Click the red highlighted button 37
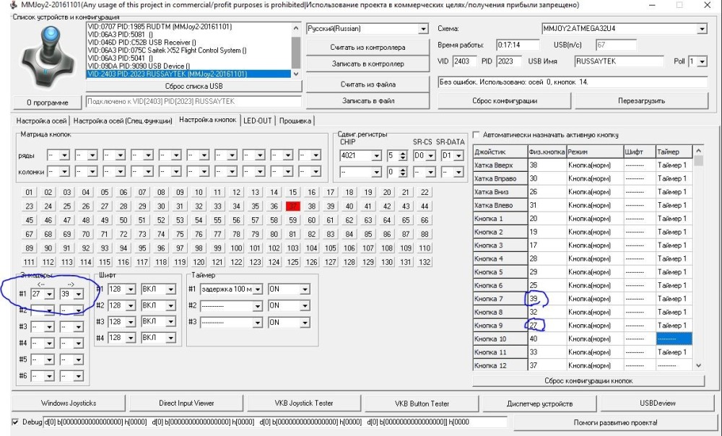722x436 pixels. (292, 206)
